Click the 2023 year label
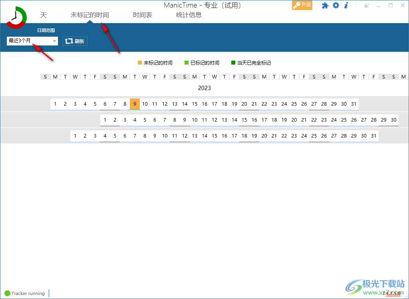The height and width of the screenshot is (299, 409). [x=204, y=88]
